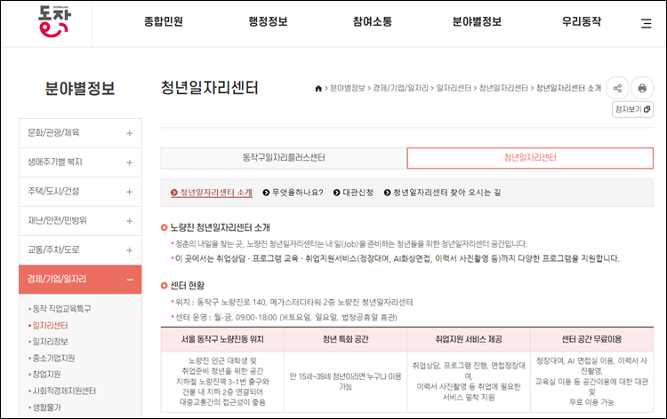
Task: Open 분야별정보 top menu
Action: (477, 21)
